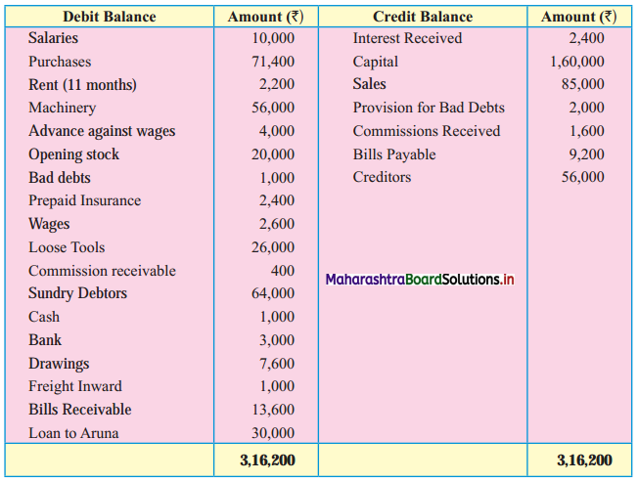Select Commission receivable amount 400

[x=283, y=271]
